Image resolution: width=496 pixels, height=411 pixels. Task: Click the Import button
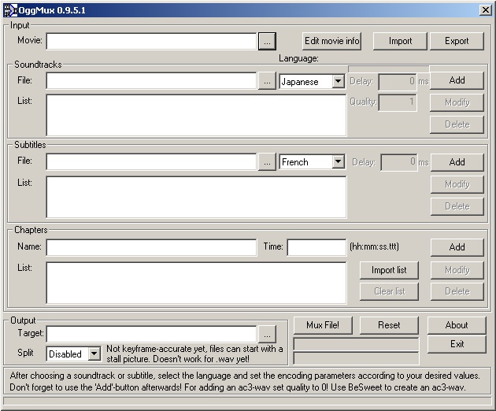point(400,41)
